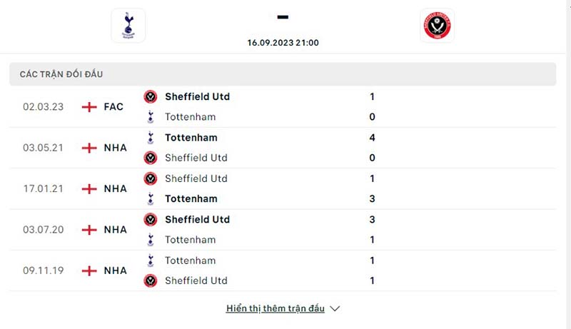
Task: Click the England flag beside FAC
Action: [x=89, y=107]
